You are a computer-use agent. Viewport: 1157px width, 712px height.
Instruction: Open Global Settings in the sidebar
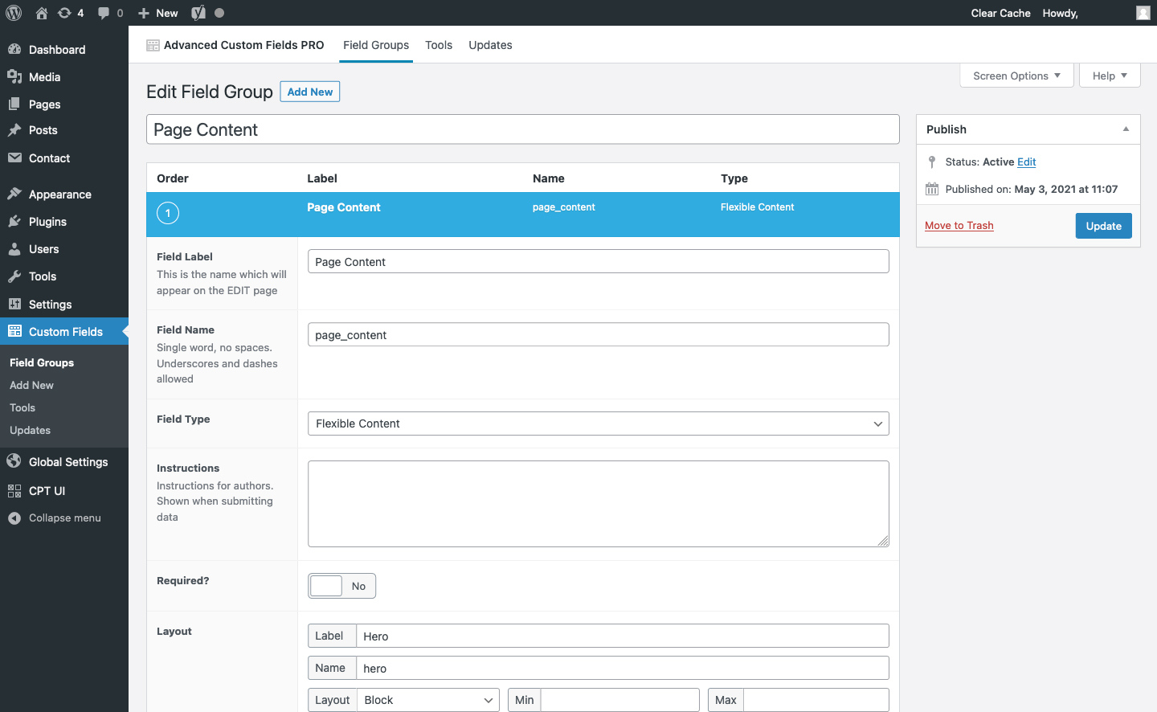[x=67, y=462]
